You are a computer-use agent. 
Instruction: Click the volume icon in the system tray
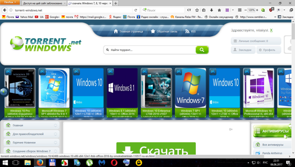click(259, 163)
